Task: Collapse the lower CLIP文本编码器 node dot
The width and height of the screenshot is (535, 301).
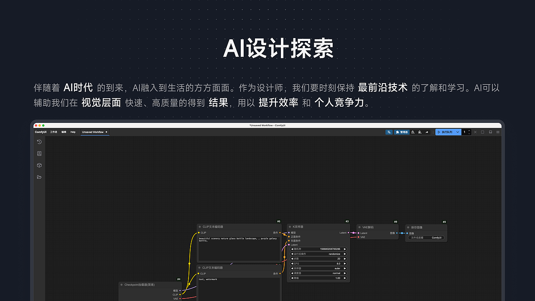Action: [x=200, y=268]
